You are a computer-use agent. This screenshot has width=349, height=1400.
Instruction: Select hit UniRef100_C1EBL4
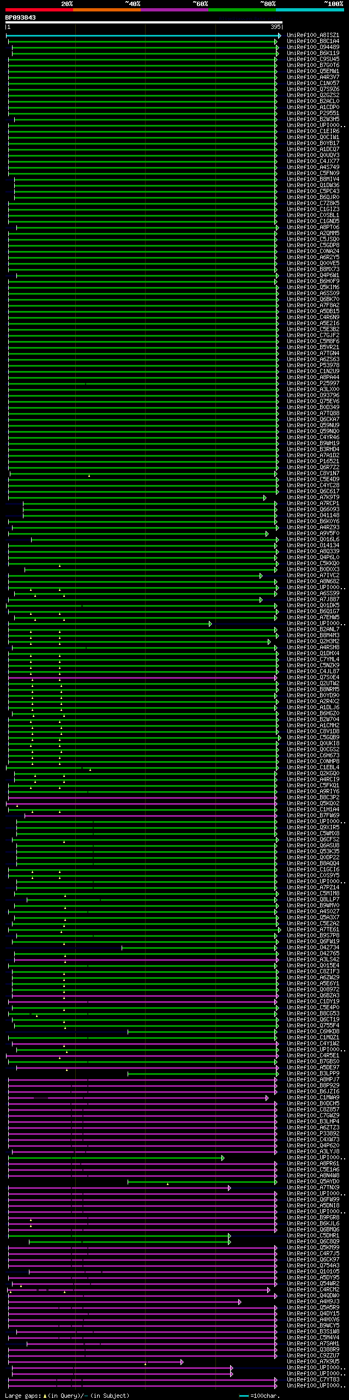313,768
